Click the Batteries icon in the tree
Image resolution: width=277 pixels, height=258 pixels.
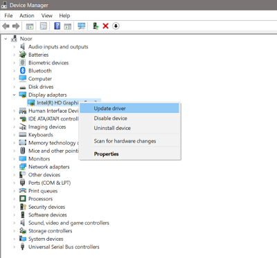pos(23,55)
